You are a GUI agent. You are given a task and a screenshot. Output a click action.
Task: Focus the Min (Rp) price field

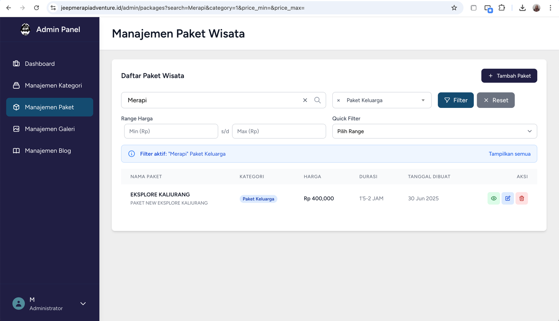(171, 131)
